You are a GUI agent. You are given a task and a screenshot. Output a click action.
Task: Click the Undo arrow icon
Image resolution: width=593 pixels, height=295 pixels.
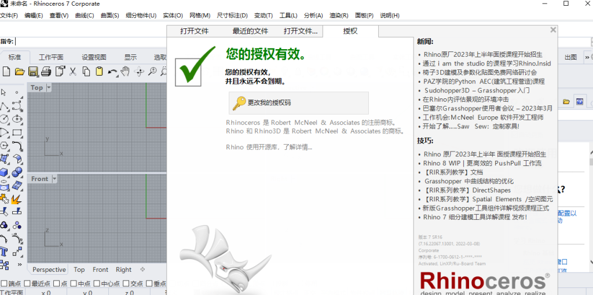tap(112, 72)
